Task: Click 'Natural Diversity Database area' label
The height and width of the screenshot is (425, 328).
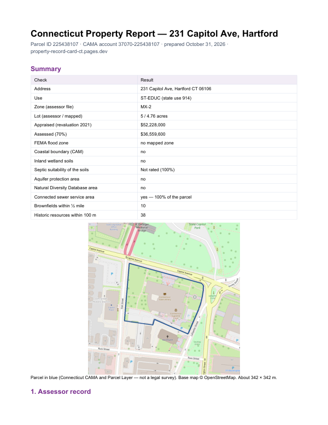Action: [66, 188]
